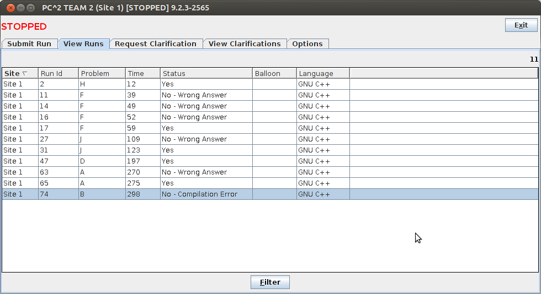Screen dimensions: 541x294
Task: Click the Time column header
Action: click(142, 73)
